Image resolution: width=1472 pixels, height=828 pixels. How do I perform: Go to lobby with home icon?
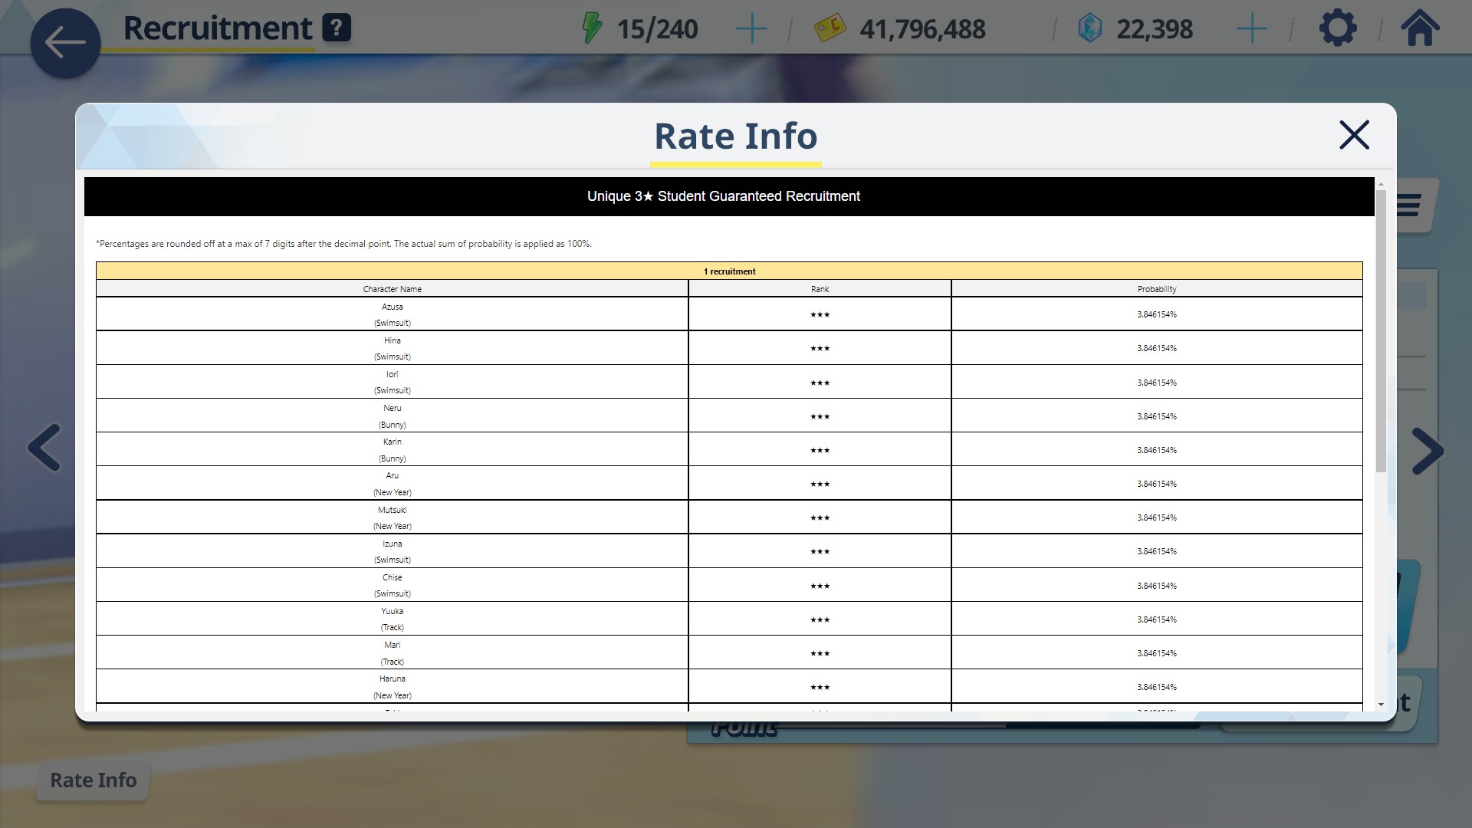click(1420, 28)
